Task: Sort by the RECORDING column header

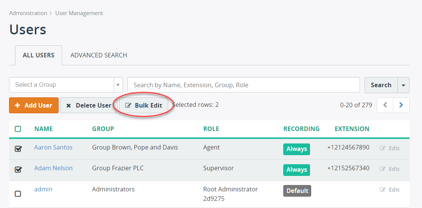Action: click(x=301, y=129)
